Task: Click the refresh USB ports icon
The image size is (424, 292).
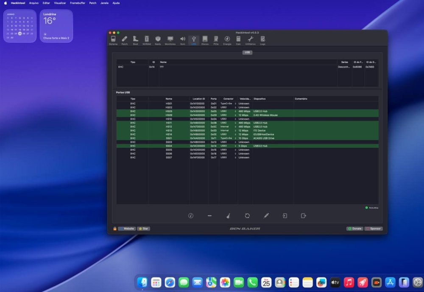Action: [247, 216]
